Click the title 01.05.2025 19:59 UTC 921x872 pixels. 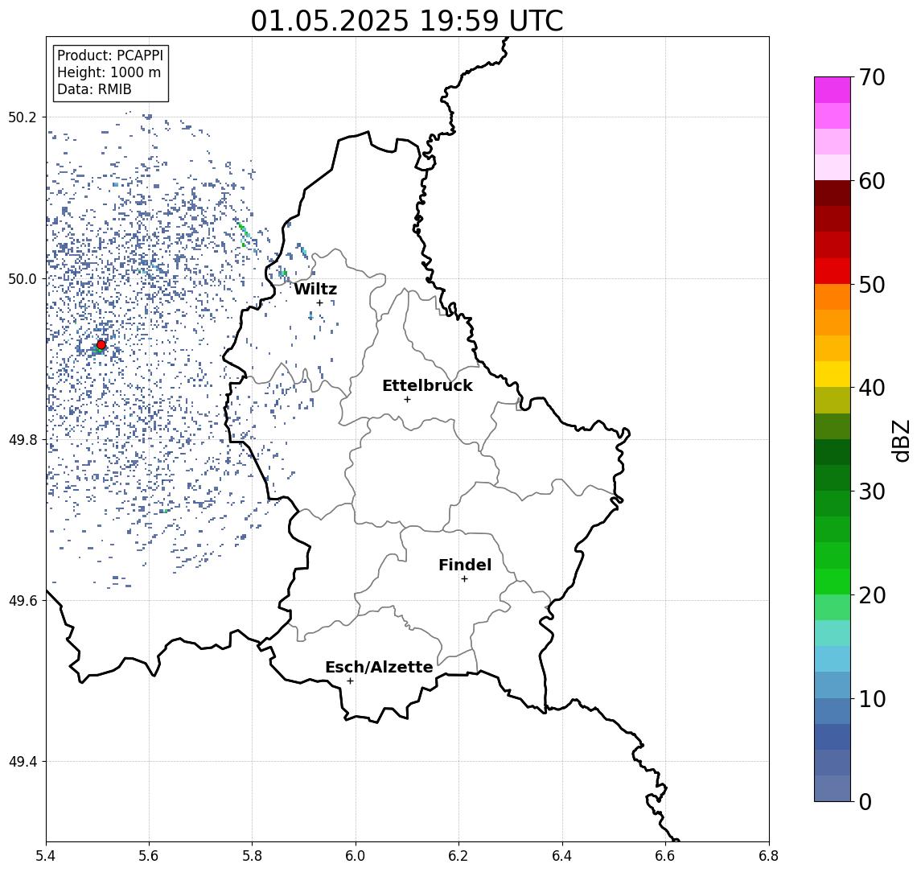(407, 21)
